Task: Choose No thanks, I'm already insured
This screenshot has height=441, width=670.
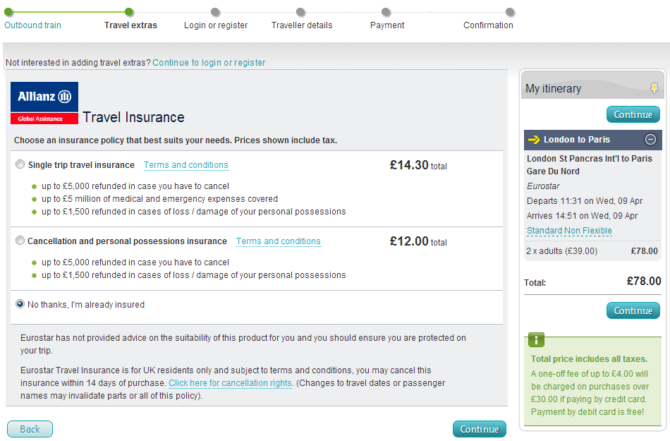Action: coord(20,304)
